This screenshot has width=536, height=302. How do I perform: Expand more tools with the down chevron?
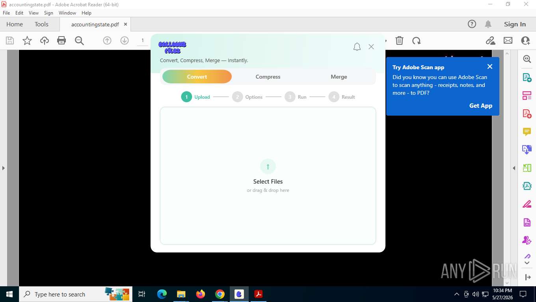click(527, 262)
